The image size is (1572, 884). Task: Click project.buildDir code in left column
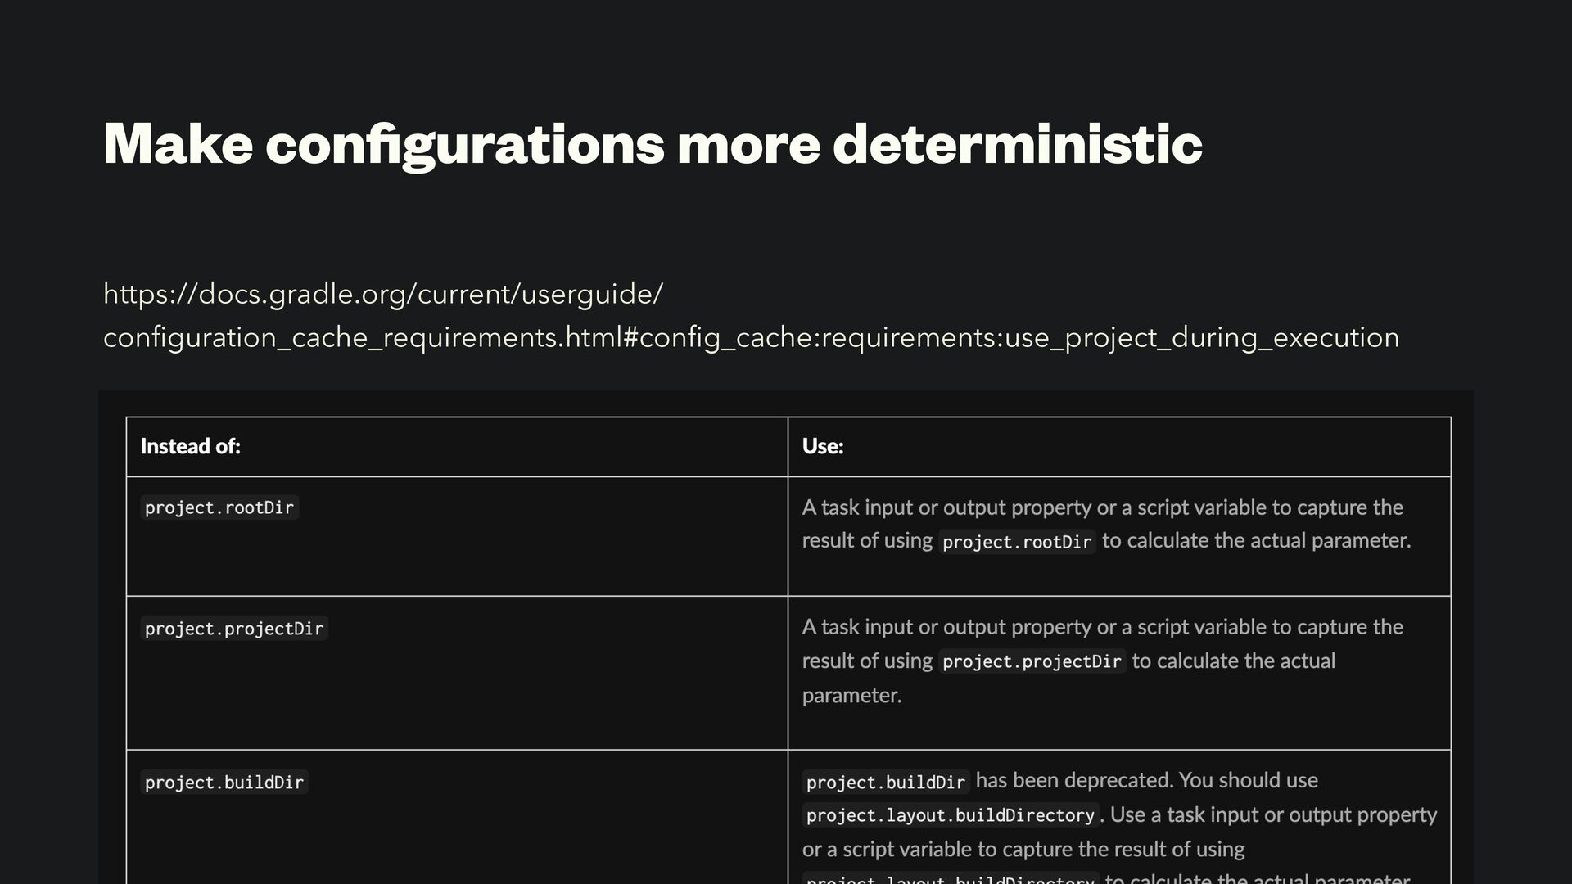point(224,782)
